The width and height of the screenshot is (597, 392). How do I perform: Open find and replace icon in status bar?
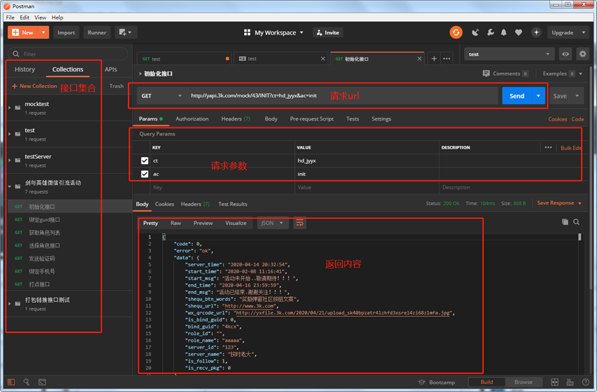coord(26,382)
